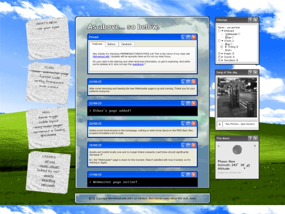Viewport: 285px width, 214px height.
Task: Switch to the Buttons tab
Action: [111, 44]
